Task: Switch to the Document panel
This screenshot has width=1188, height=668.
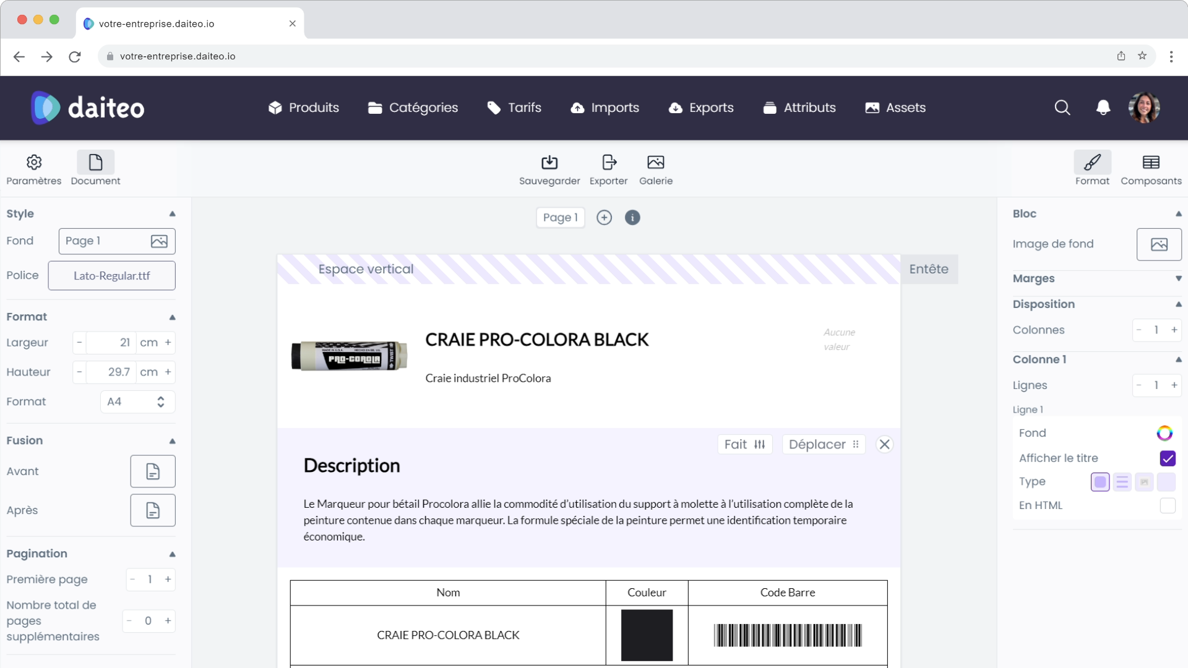Action: click(95, 166)
